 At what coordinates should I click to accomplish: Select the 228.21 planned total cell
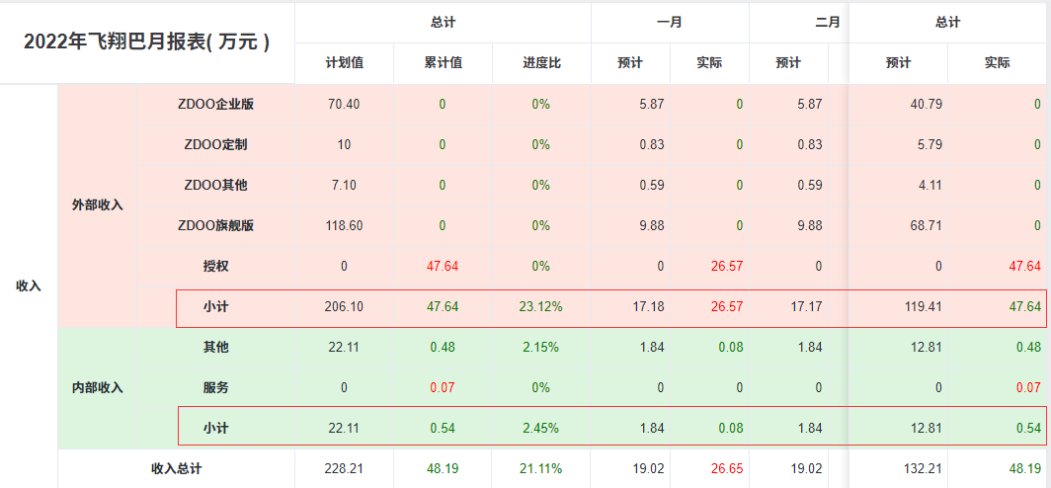tap(345, 468)
